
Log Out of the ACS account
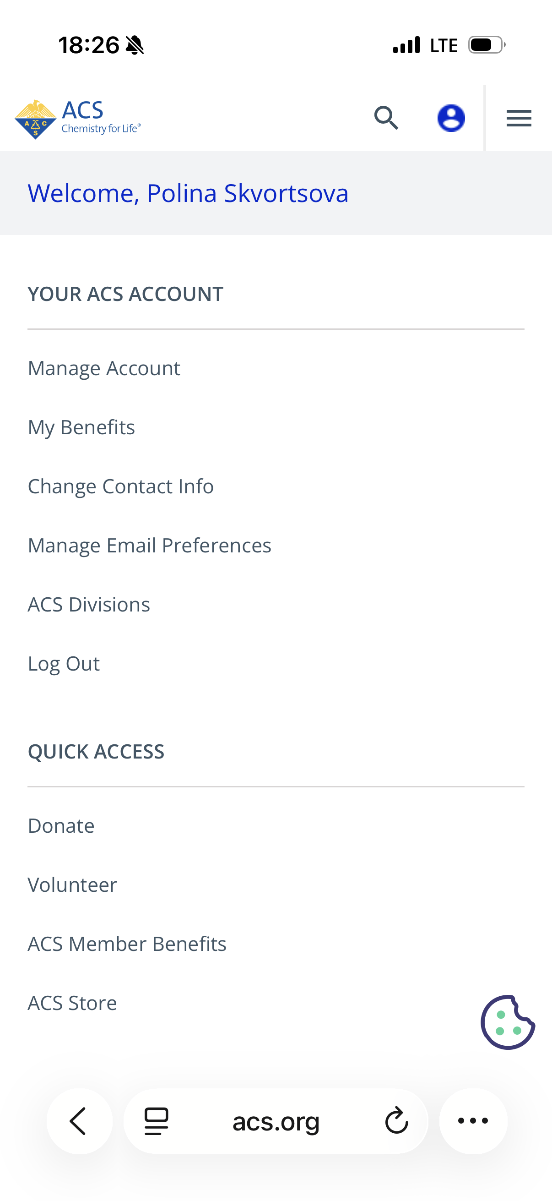(x=64, y=664)
